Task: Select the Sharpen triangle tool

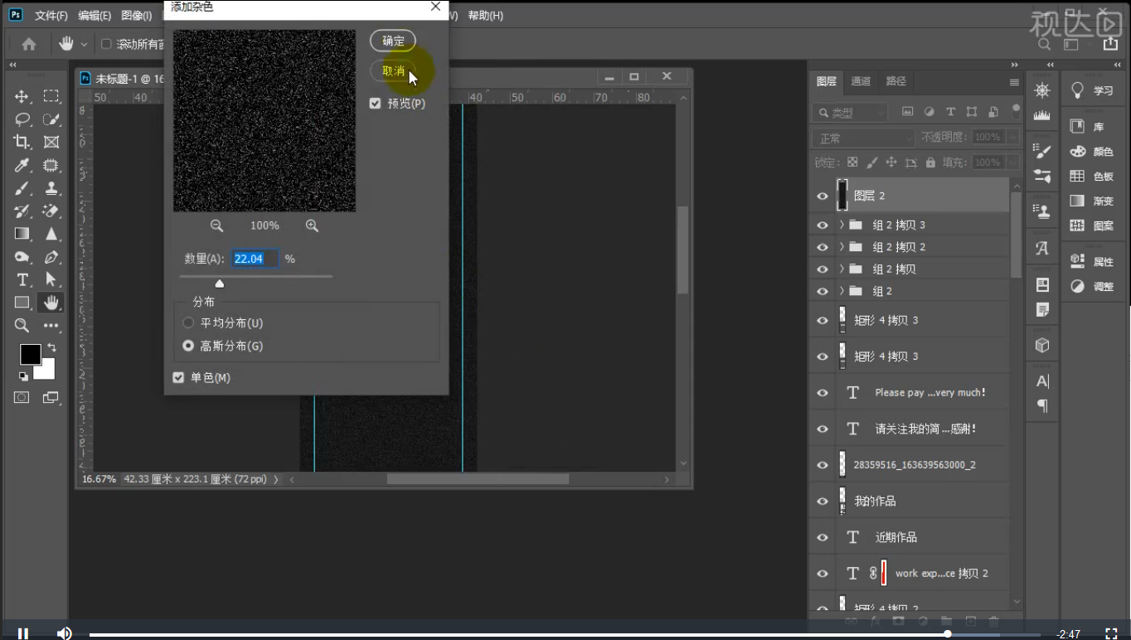Action: (51, 234)
